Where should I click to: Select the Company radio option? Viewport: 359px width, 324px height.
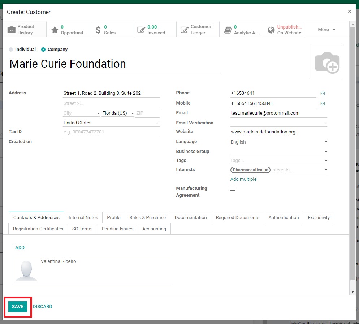pos(43,50)
